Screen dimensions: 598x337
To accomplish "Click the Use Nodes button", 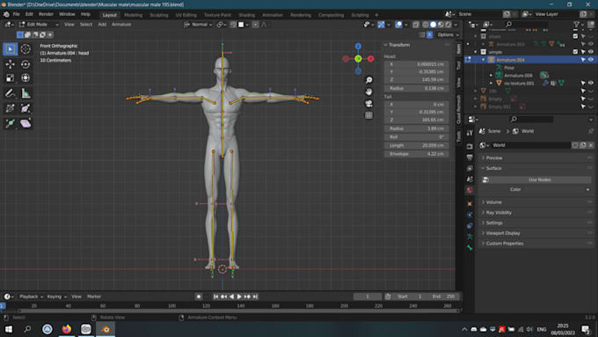I will pos(540,179).
